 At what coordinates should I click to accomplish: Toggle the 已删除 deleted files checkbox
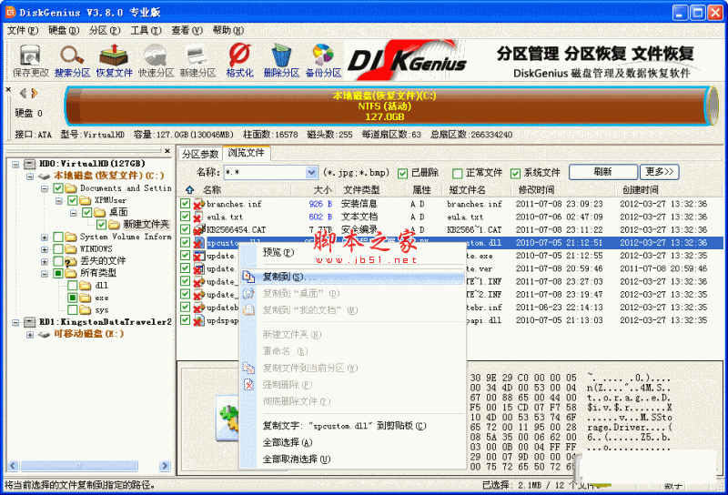[x=402, y=173]
